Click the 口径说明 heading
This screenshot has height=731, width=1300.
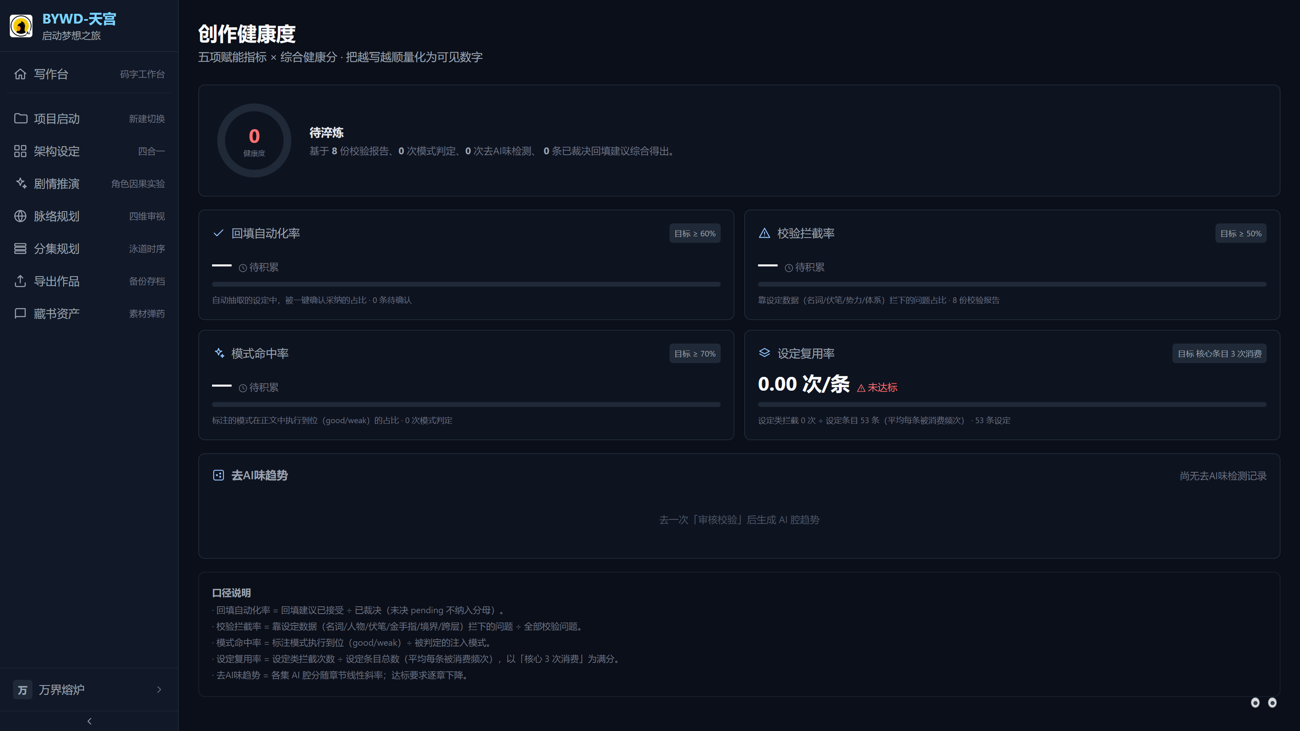(232, 593)
